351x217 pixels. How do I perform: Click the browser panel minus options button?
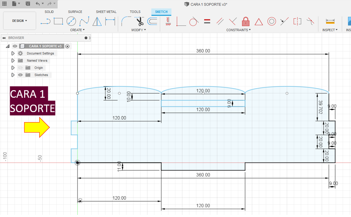coord(86,38)
